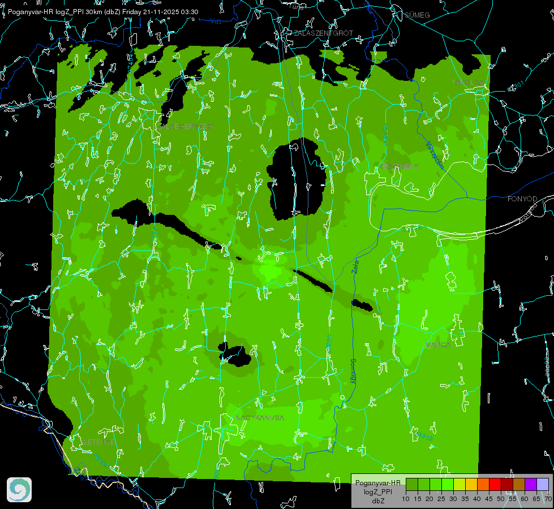Click the dbZ unit label in legend
The height and width of the screenshot is (509, 554).
pyautogui.click(x=377, y=501)
